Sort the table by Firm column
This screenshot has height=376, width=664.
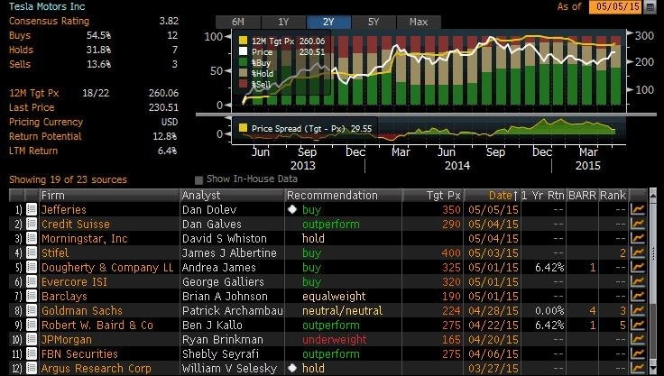coord(109,195)
